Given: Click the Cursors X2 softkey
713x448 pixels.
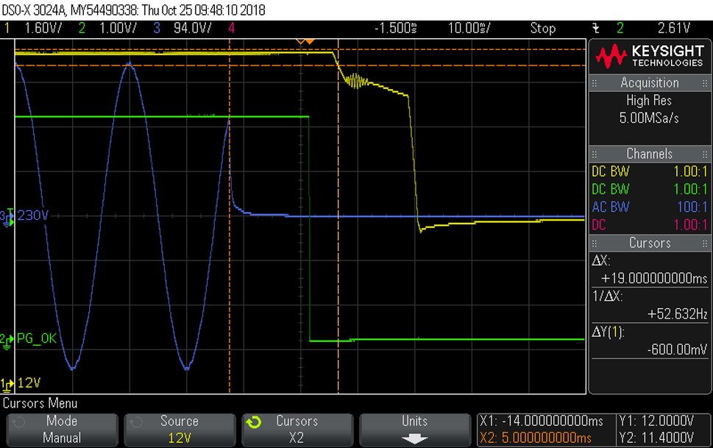Looking at the screenshot, I should 297,430.
